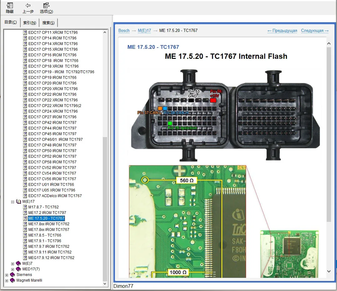The width and height of the screenshot is (337, 291).
Task: Click the purple book icon of Siemens
Action: coord(12,274)
